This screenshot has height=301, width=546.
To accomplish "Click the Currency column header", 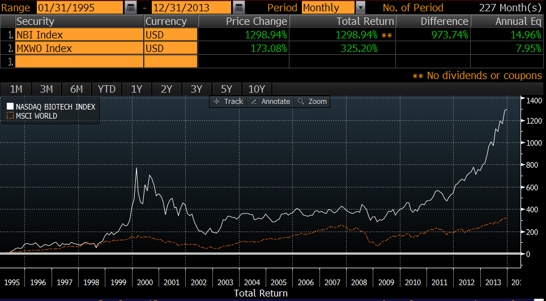I will (170, 21).
